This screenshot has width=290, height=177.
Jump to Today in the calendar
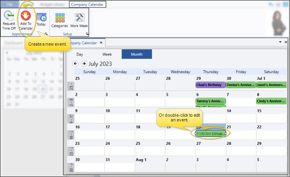click(41, 20)
